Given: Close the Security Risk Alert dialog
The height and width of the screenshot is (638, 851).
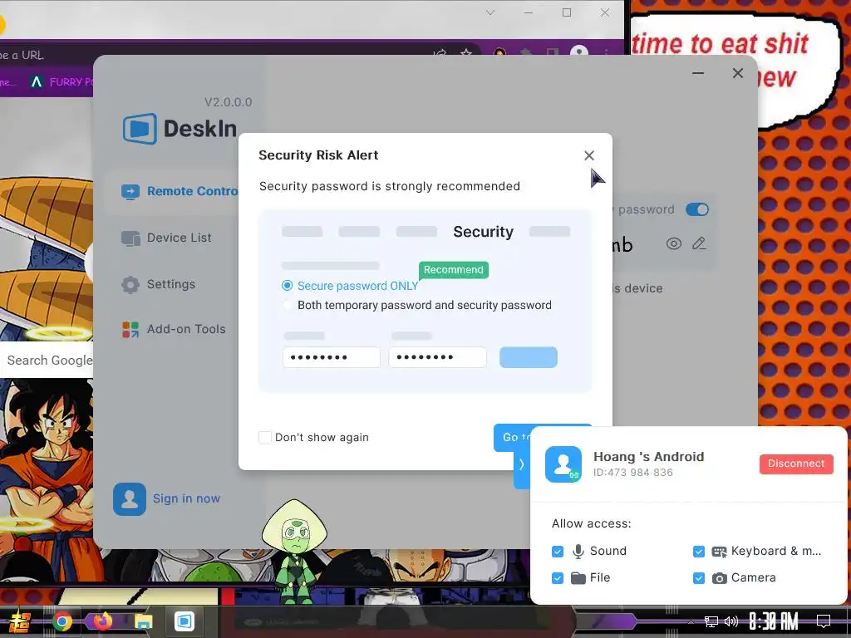Looking at the screenshot, I should point(589,155).
